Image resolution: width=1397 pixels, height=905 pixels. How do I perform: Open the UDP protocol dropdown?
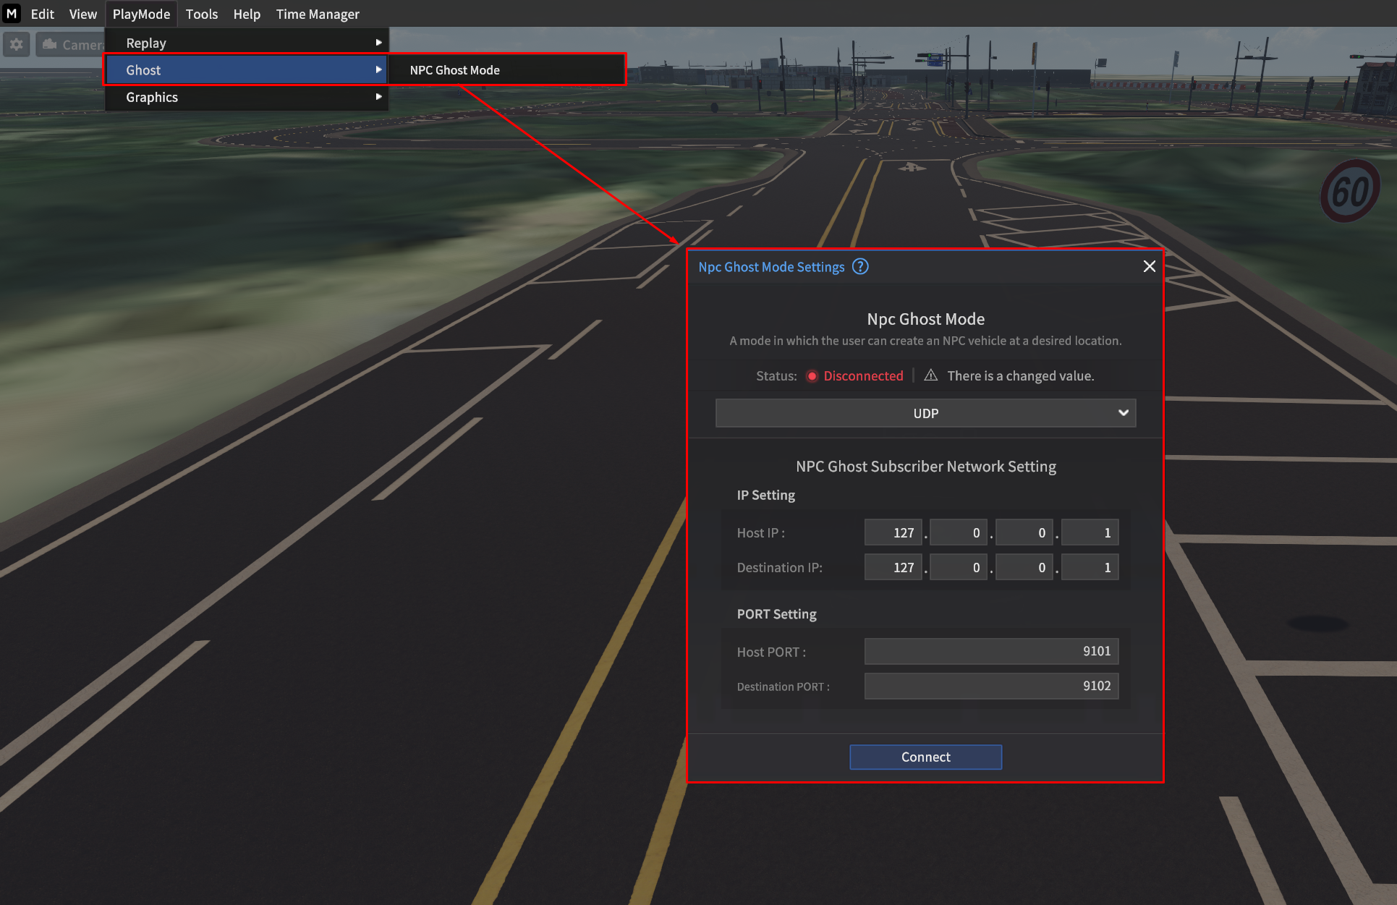tap(925, 413)
